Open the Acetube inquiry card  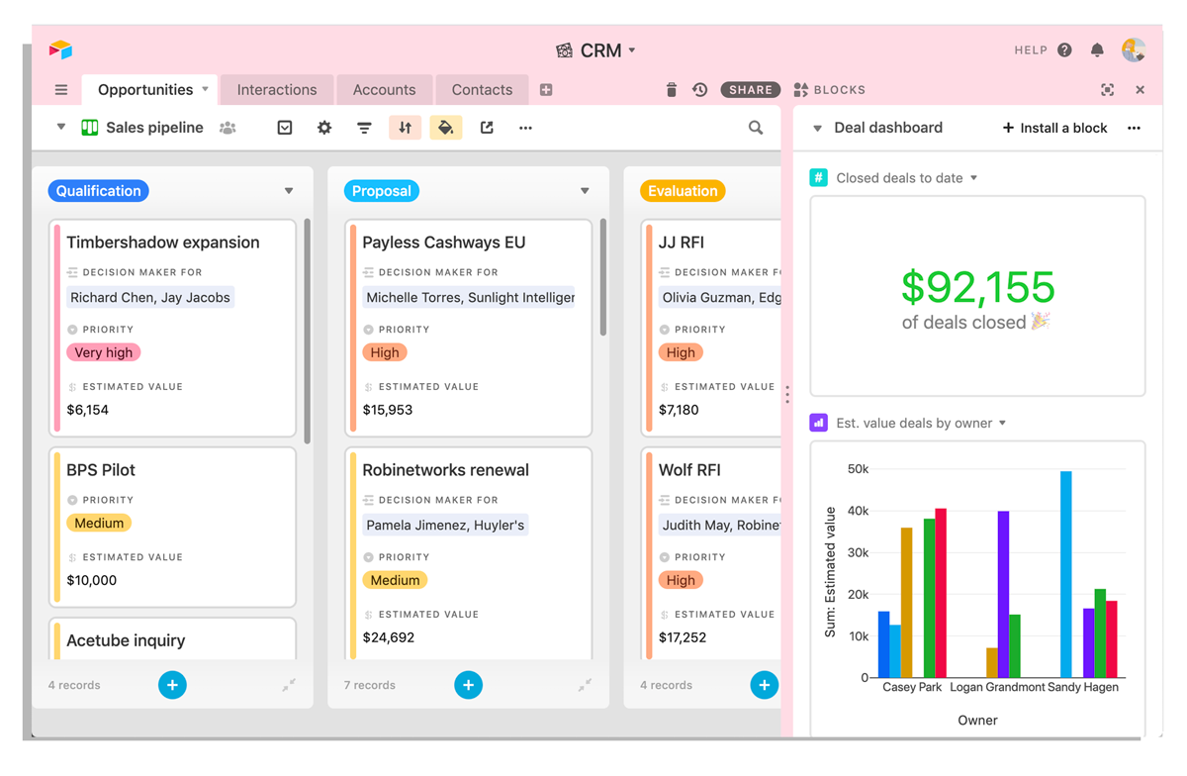[x=173, y=638]
